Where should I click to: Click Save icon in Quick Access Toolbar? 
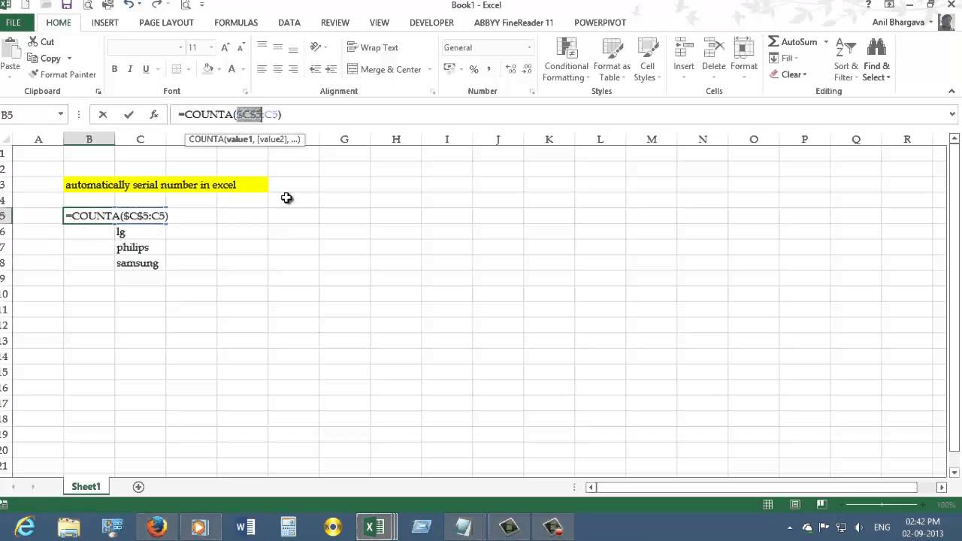coord(67,5)
